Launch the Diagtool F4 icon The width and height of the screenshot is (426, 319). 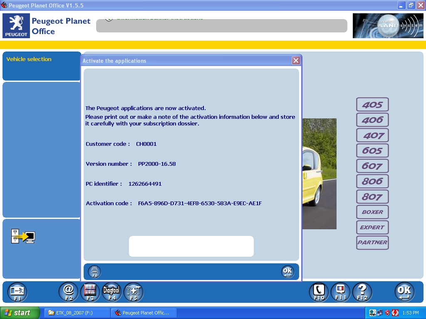click(111, 292)
